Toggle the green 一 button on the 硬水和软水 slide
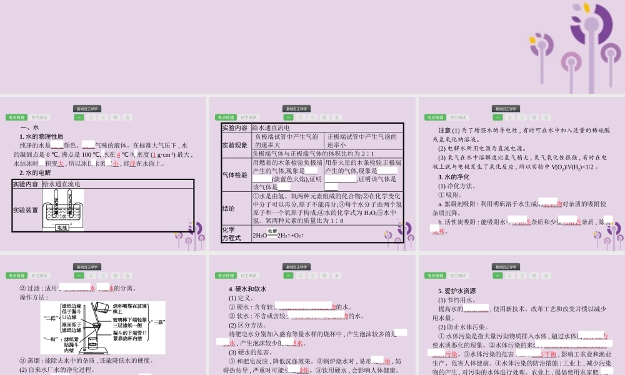Screen dimensions: 625x375 289,276
